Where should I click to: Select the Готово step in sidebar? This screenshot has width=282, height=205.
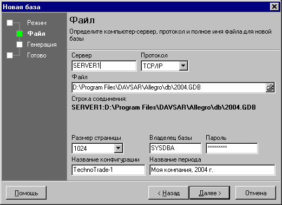(37, 55)
